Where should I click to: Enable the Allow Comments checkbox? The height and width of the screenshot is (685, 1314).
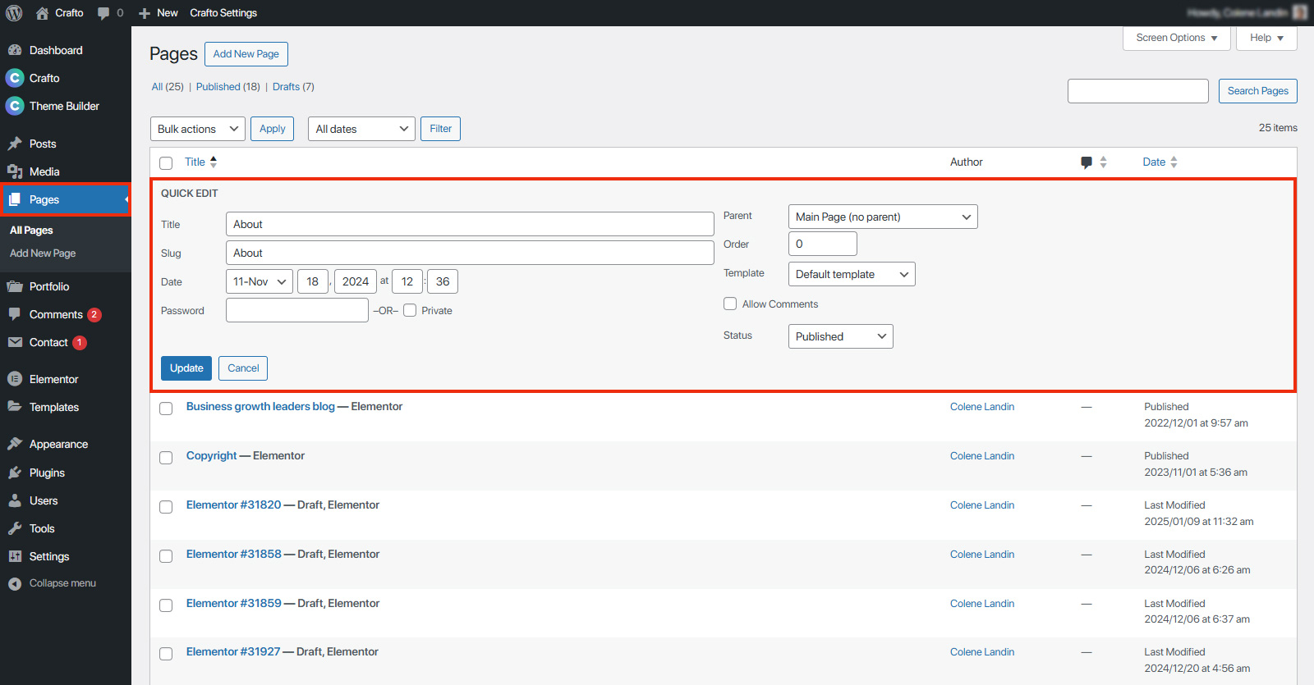[730, 304]
